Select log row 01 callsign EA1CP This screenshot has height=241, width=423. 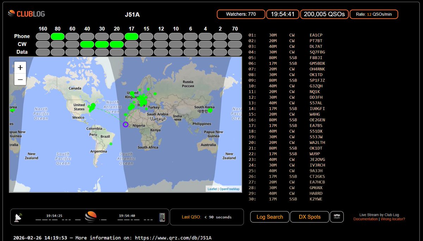[316, 35]
